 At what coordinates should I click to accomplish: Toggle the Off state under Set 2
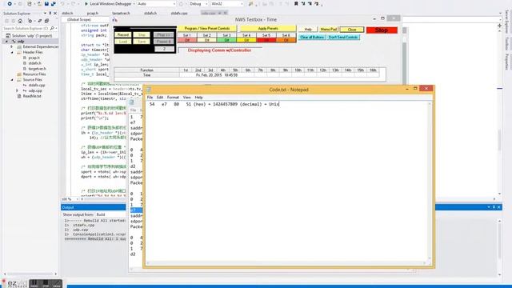[x=206, y=40]
